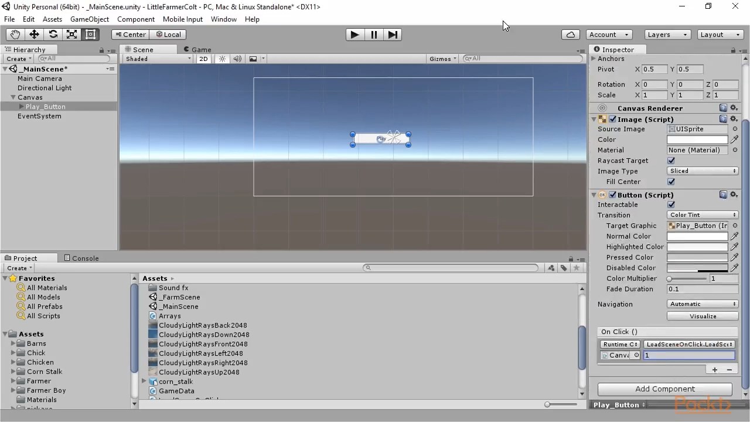Toggle scene lighting icon
Image resolution: width=750 pixels, height=422 pixels.
point(222,59)
